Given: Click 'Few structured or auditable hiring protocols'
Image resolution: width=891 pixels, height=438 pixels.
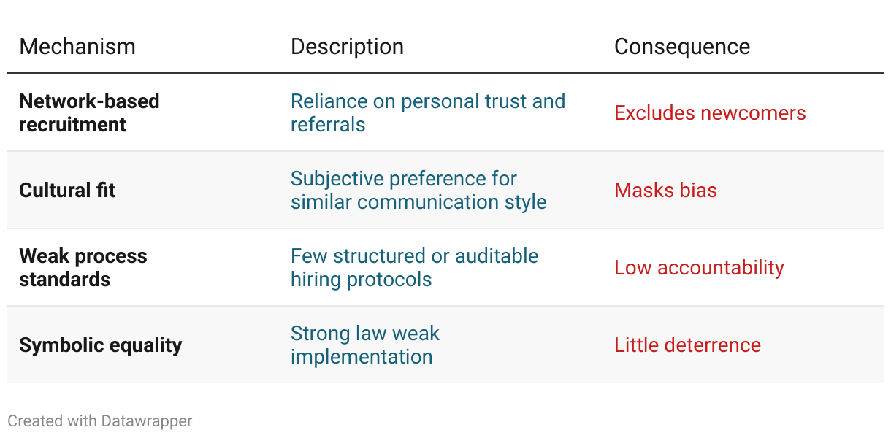Looking at the screenshot, I should point(414,267).
